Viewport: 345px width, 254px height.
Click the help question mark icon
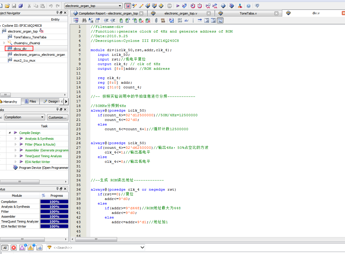249,6
